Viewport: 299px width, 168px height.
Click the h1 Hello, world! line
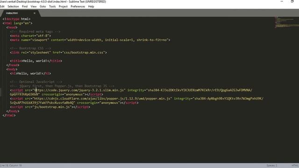tap(30, 74)
